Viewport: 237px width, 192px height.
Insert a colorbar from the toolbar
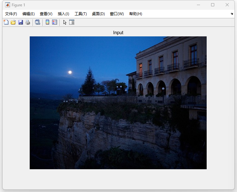47,22
